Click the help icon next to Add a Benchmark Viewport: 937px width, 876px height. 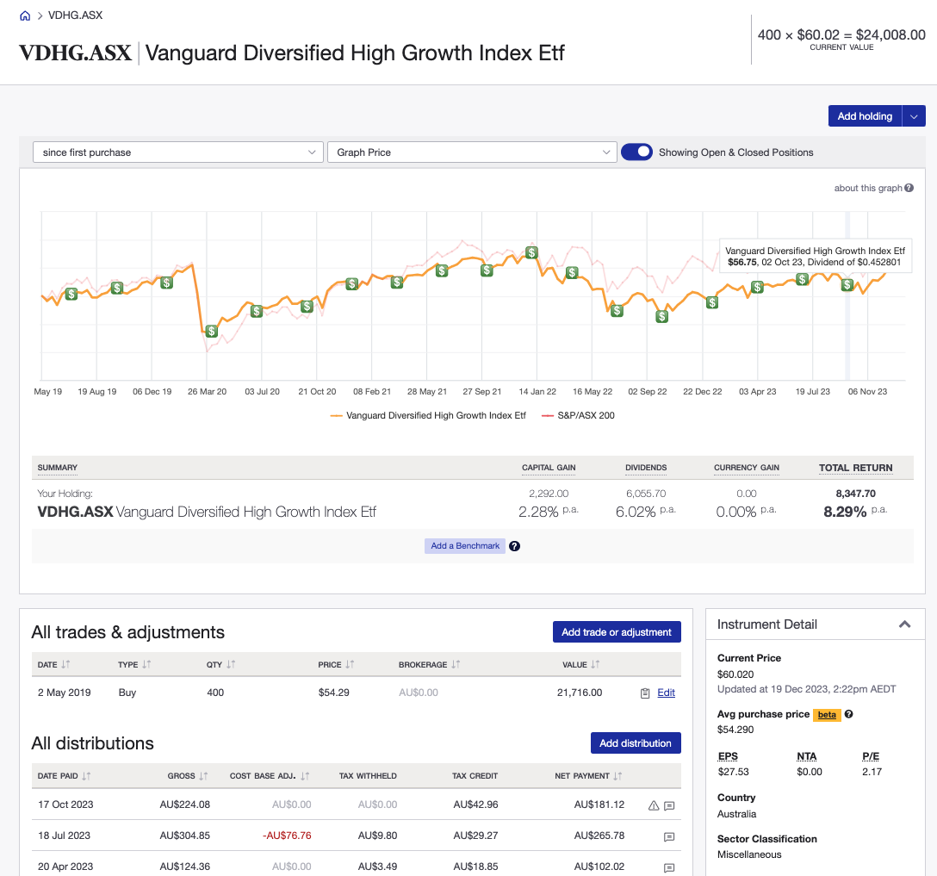click(514, 545)
